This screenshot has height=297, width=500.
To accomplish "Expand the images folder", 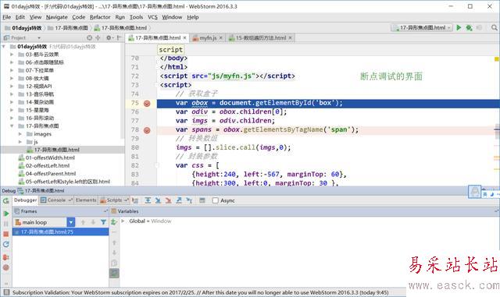I will coord(20,134).
